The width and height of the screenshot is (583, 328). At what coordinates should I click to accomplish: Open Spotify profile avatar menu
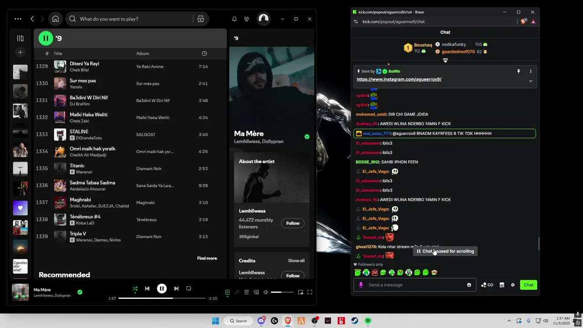(x=263, y=19)
